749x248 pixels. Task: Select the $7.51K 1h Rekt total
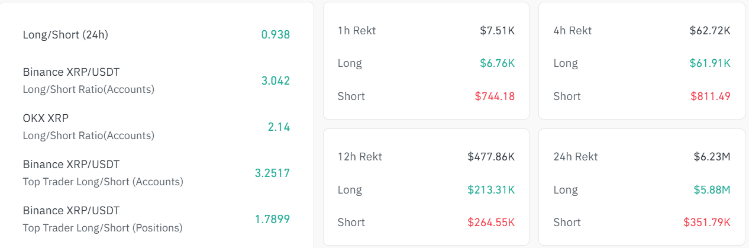497,30
